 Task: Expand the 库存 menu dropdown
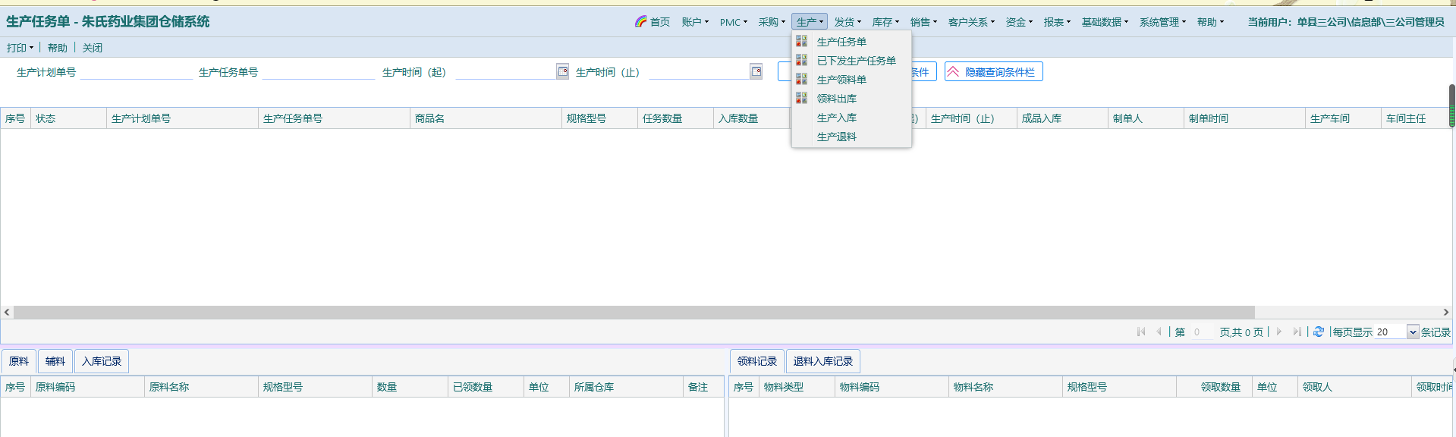coord(885,22)
